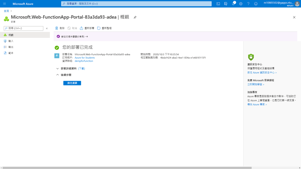Open directory and subscription filter icon
301x169 pixels.
tap(225, 4)
